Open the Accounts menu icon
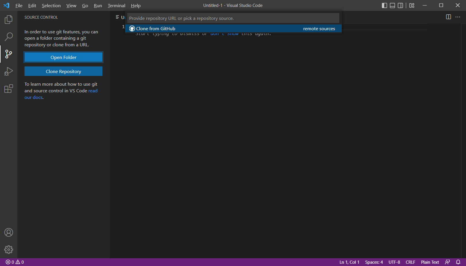Viewport: 466px width, 266px height. tap(9, 232)
